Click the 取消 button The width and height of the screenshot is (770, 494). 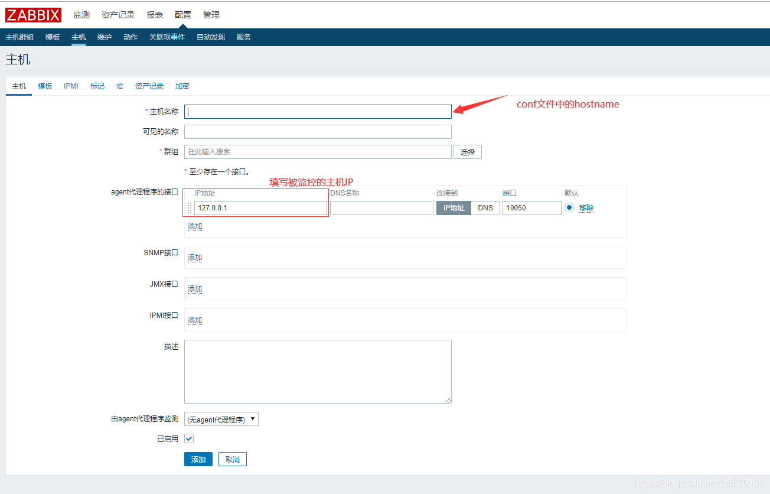pyautogui.click(x=233, y=459)
